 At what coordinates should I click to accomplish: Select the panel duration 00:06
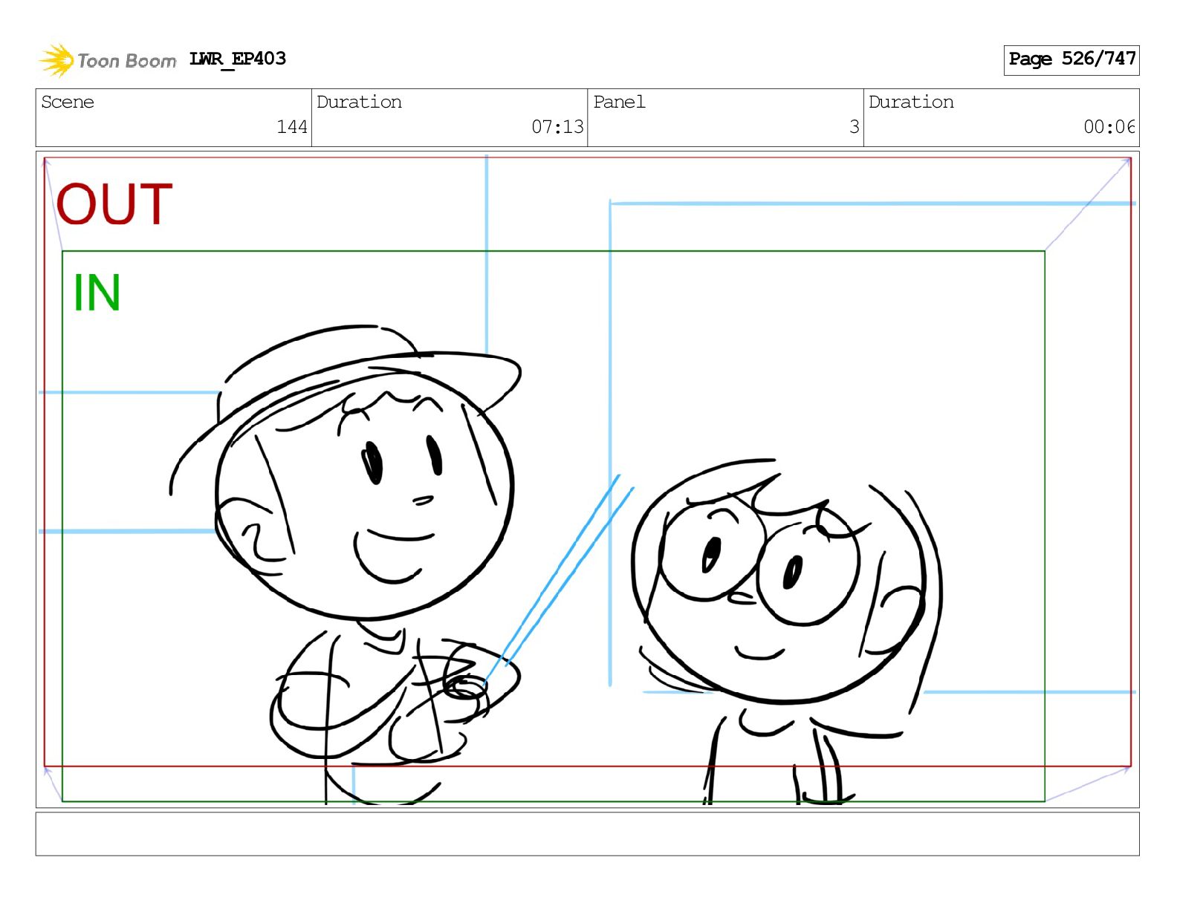[1109, 127]
